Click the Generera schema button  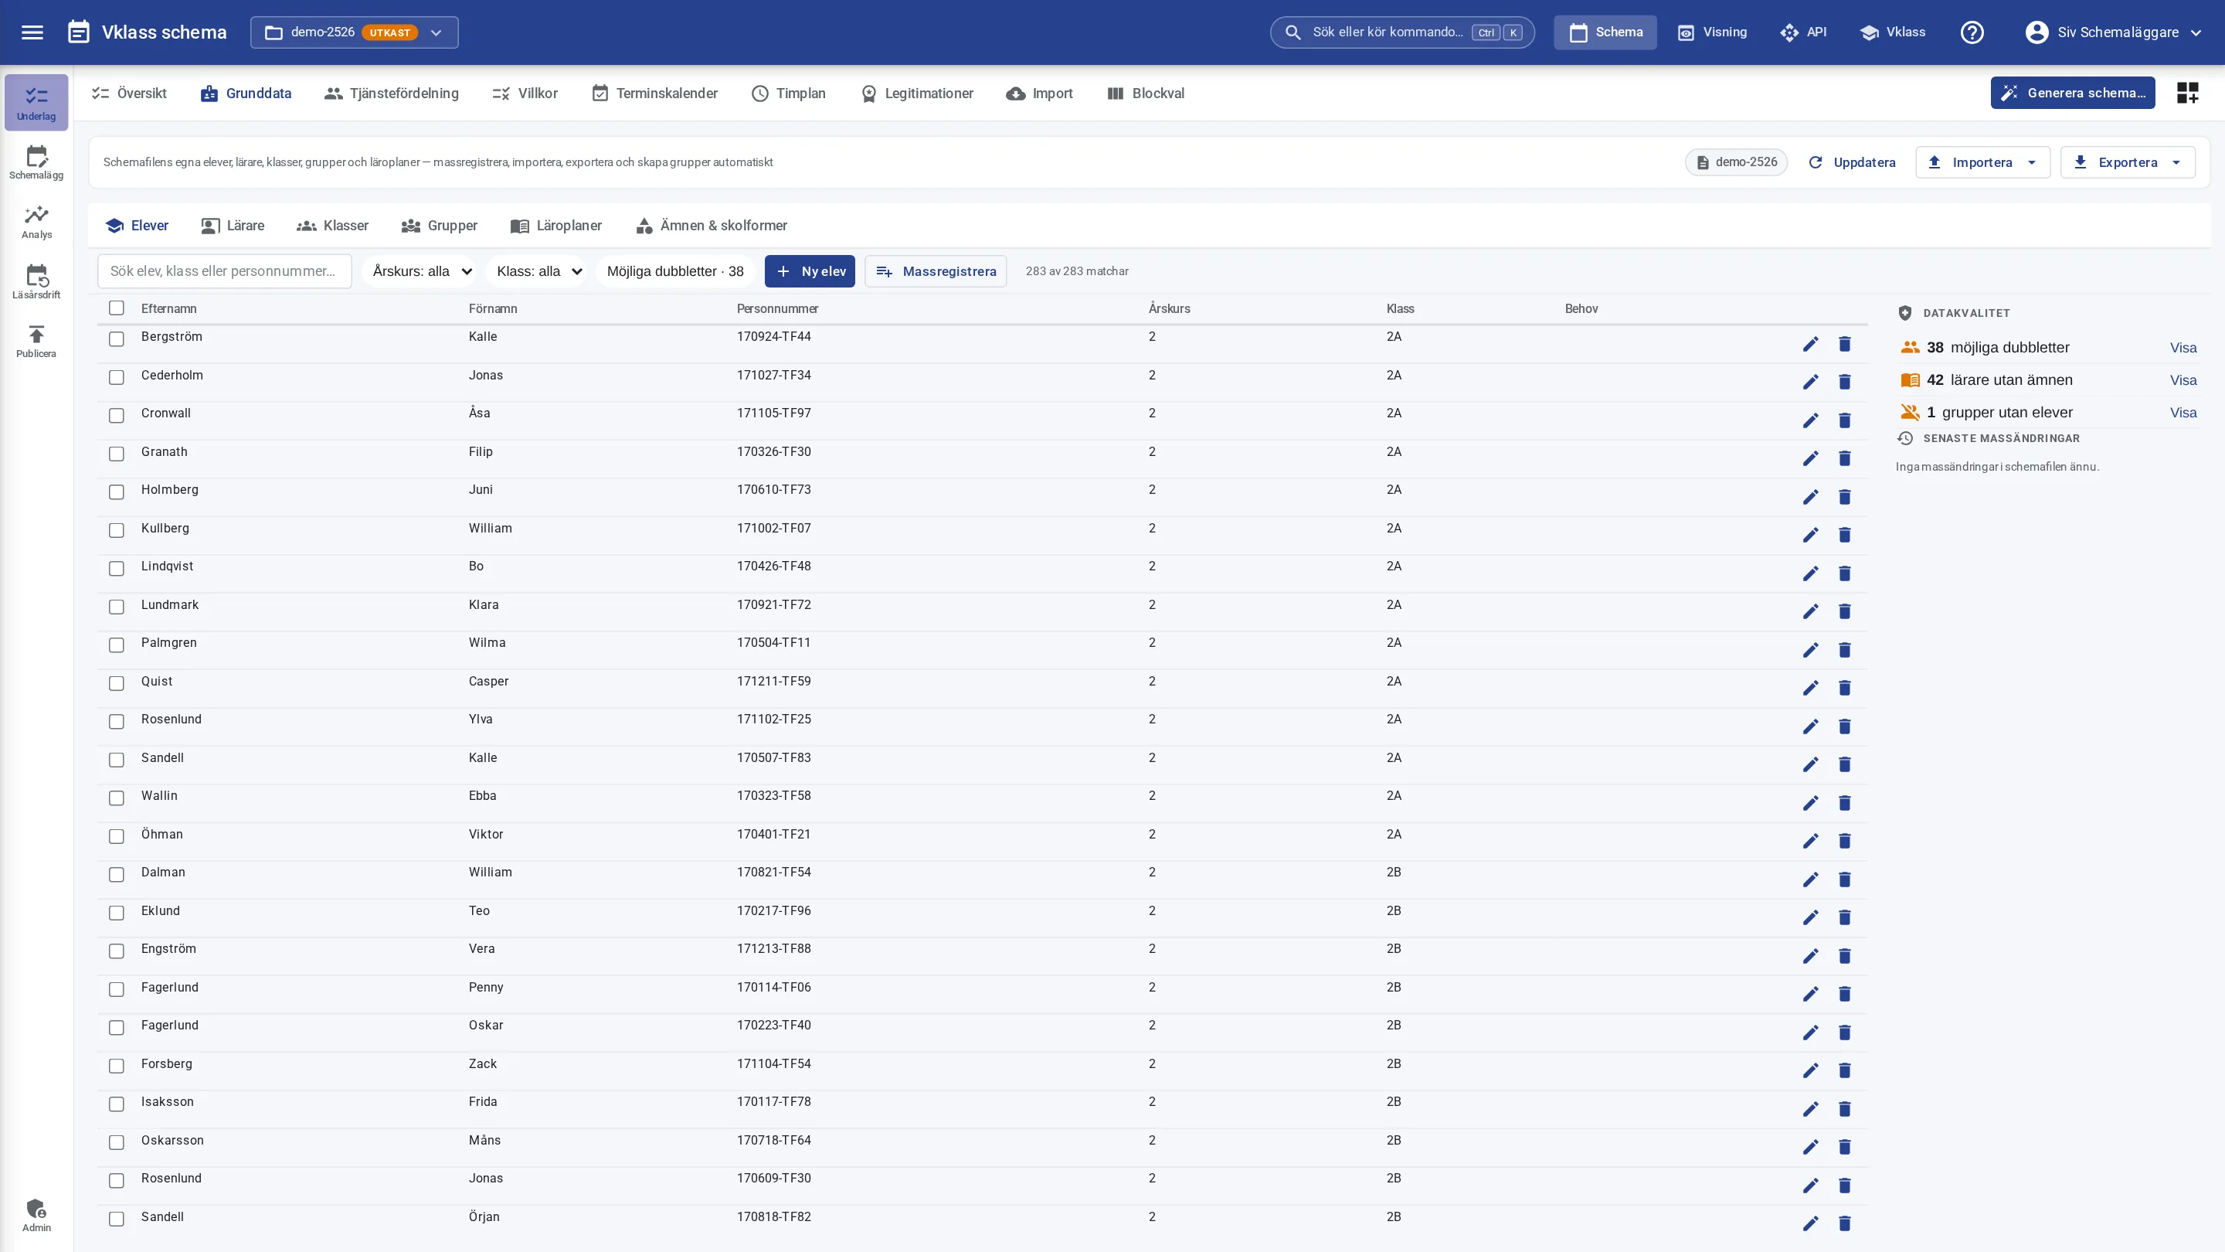click(x=2072, y=93)
